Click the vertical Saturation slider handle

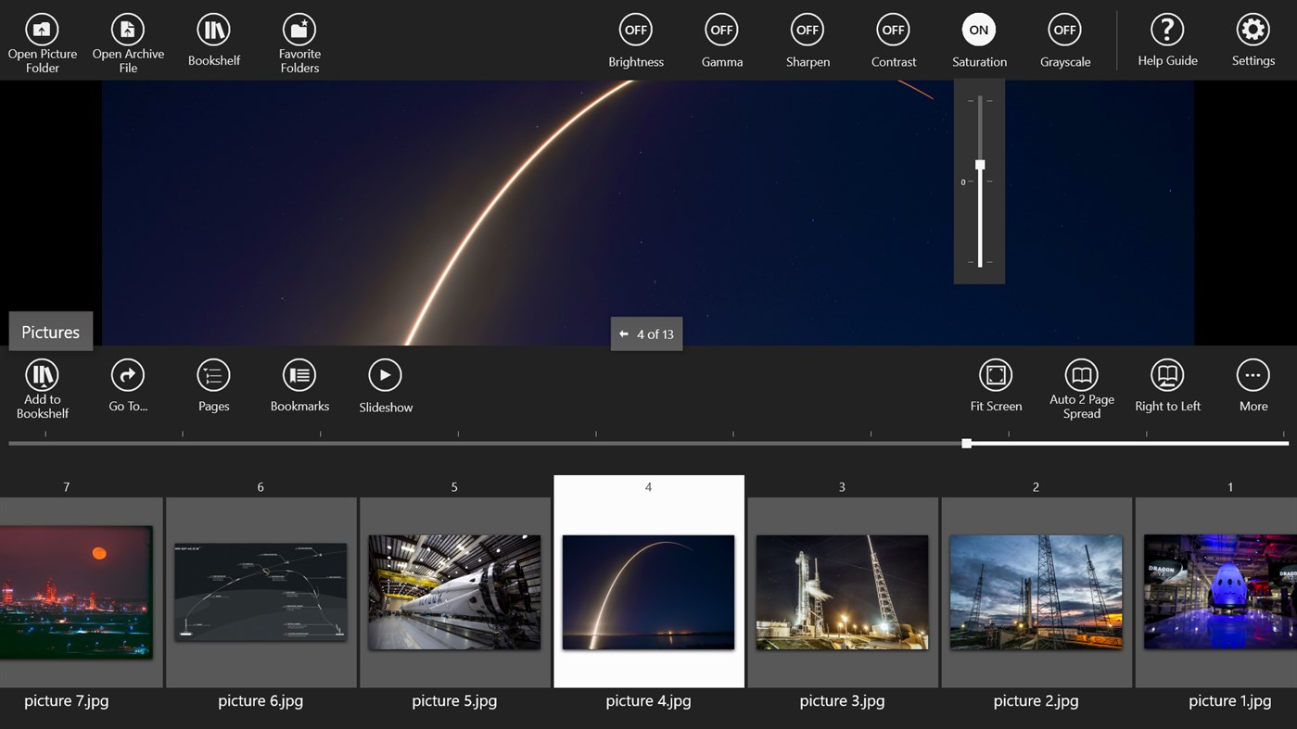click(980, 165)
